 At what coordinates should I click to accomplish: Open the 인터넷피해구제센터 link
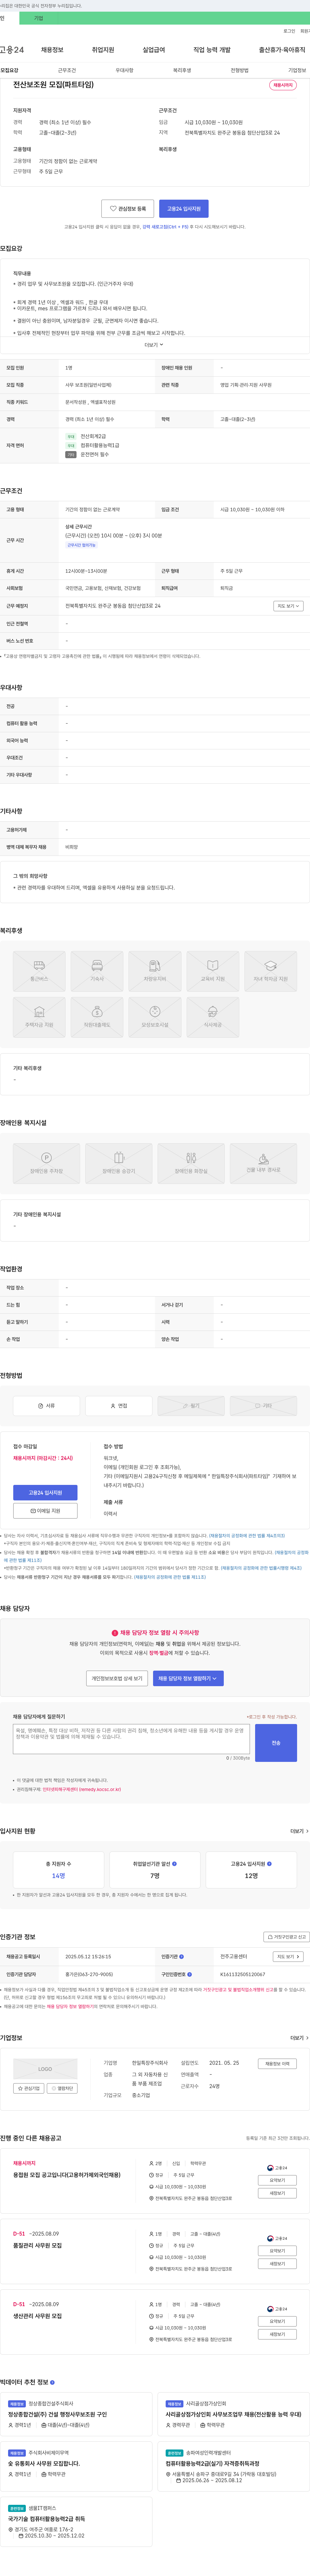pyautogui.click(x=82, y=1790)
